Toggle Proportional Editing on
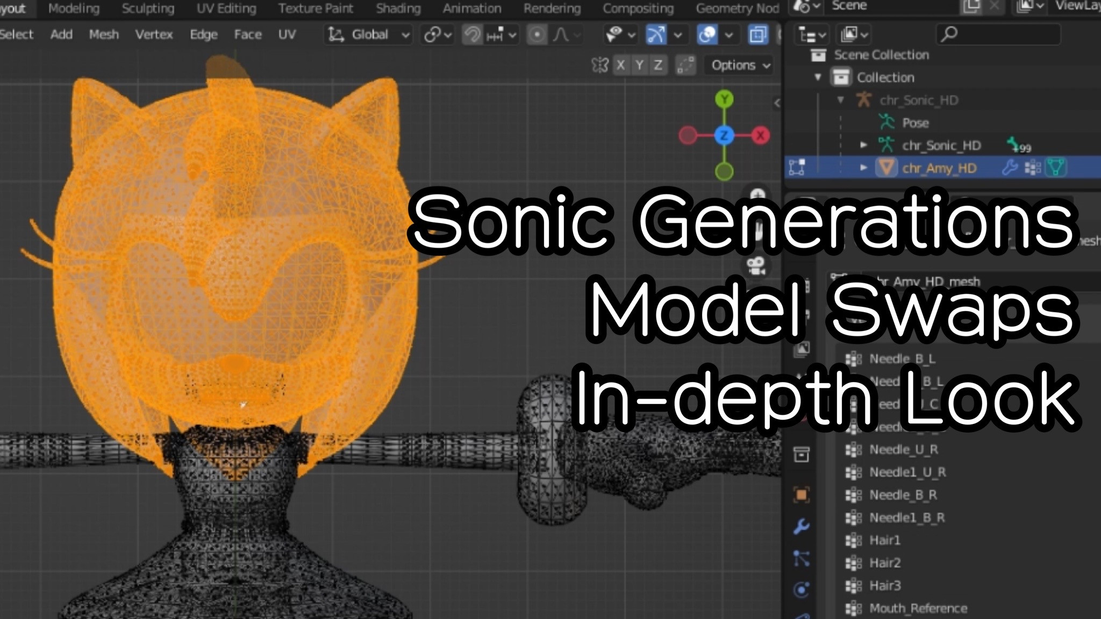Screen dimensions: 1101x619 coord(538,35)
